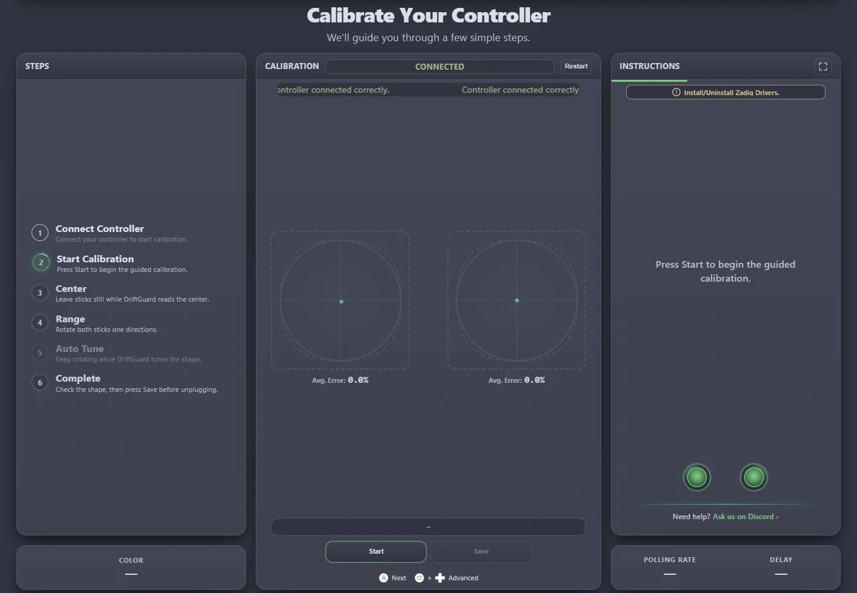Click the step 5 circle icon
Screen dimensions: 857x593
(40, 353)
